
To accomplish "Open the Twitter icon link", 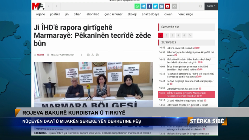I will coord(155,6).
